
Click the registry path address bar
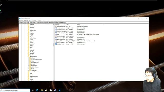click(x=84, y=22)
